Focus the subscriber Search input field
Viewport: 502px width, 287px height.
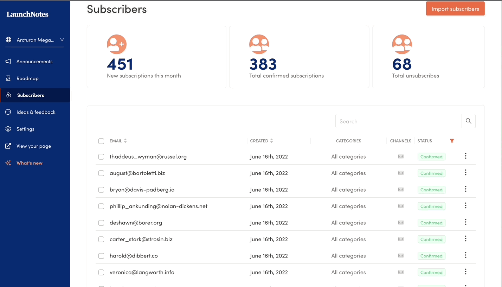(x=399, y=121)
